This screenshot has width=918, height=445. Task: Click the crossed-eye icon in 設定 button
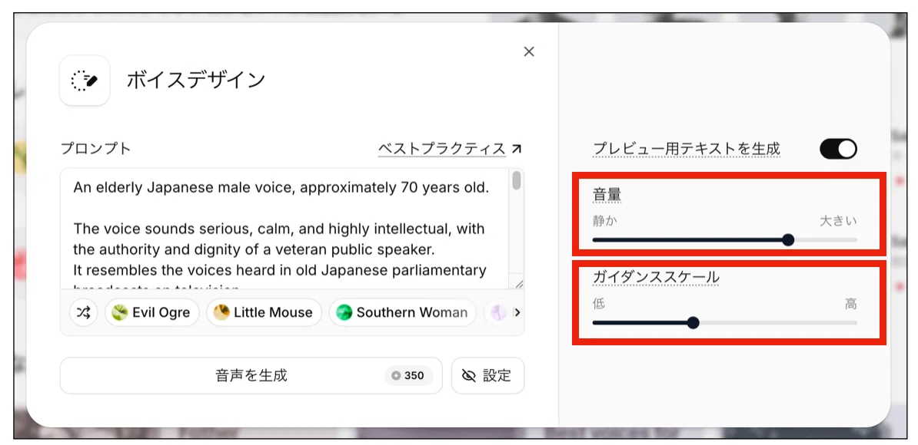[468, 375]
